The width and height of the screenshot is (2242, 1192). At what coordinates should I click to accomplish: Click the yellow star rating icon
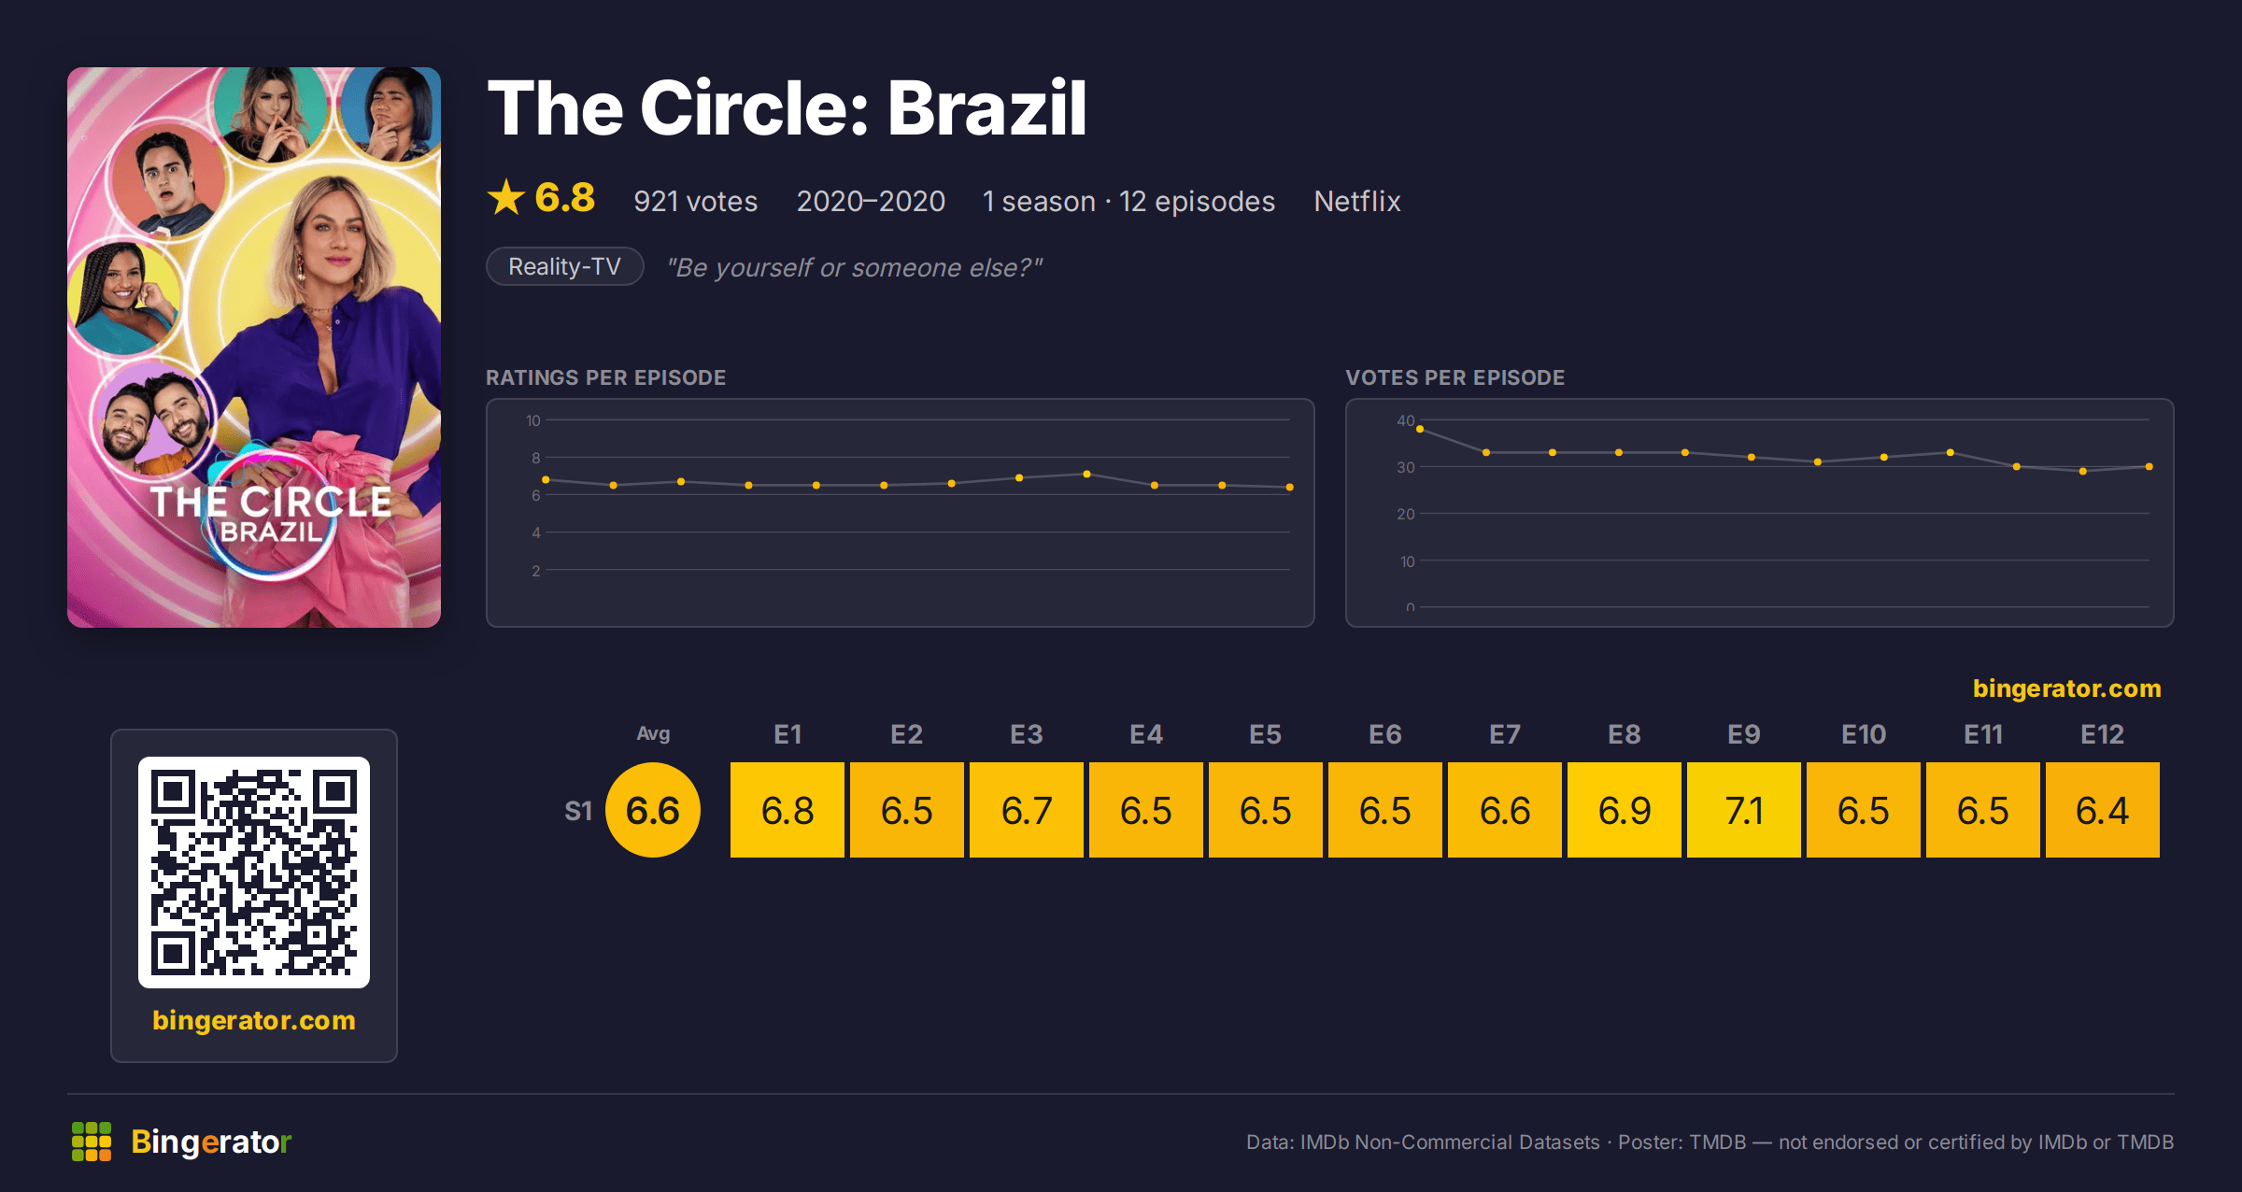point(506,198)
